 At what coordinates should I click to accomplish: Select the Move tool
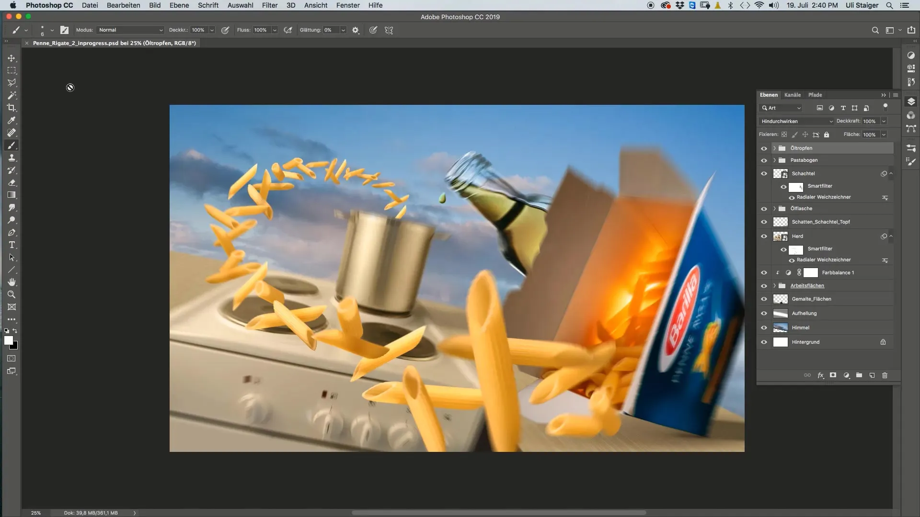pyautogui.click(x=11, y=58)
